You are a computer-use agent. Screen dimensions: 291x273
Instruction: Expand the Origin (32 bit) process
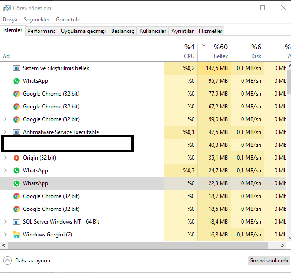point(5,158)
